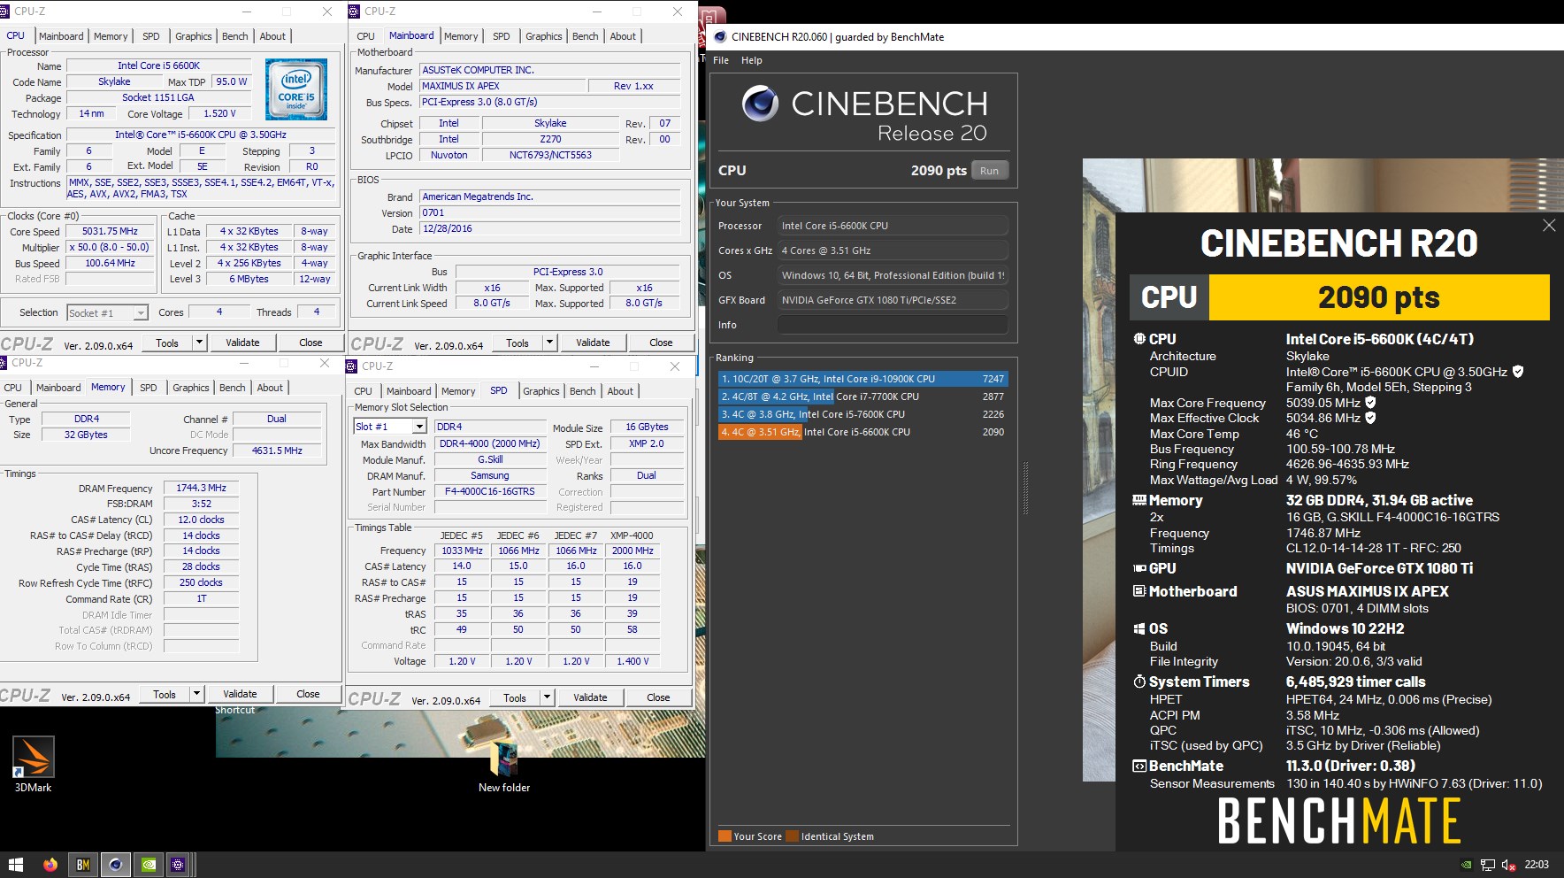Click Tools button in CPU-Z Mainboard window
Screen dimensions: 1564x878
point(517,343)
